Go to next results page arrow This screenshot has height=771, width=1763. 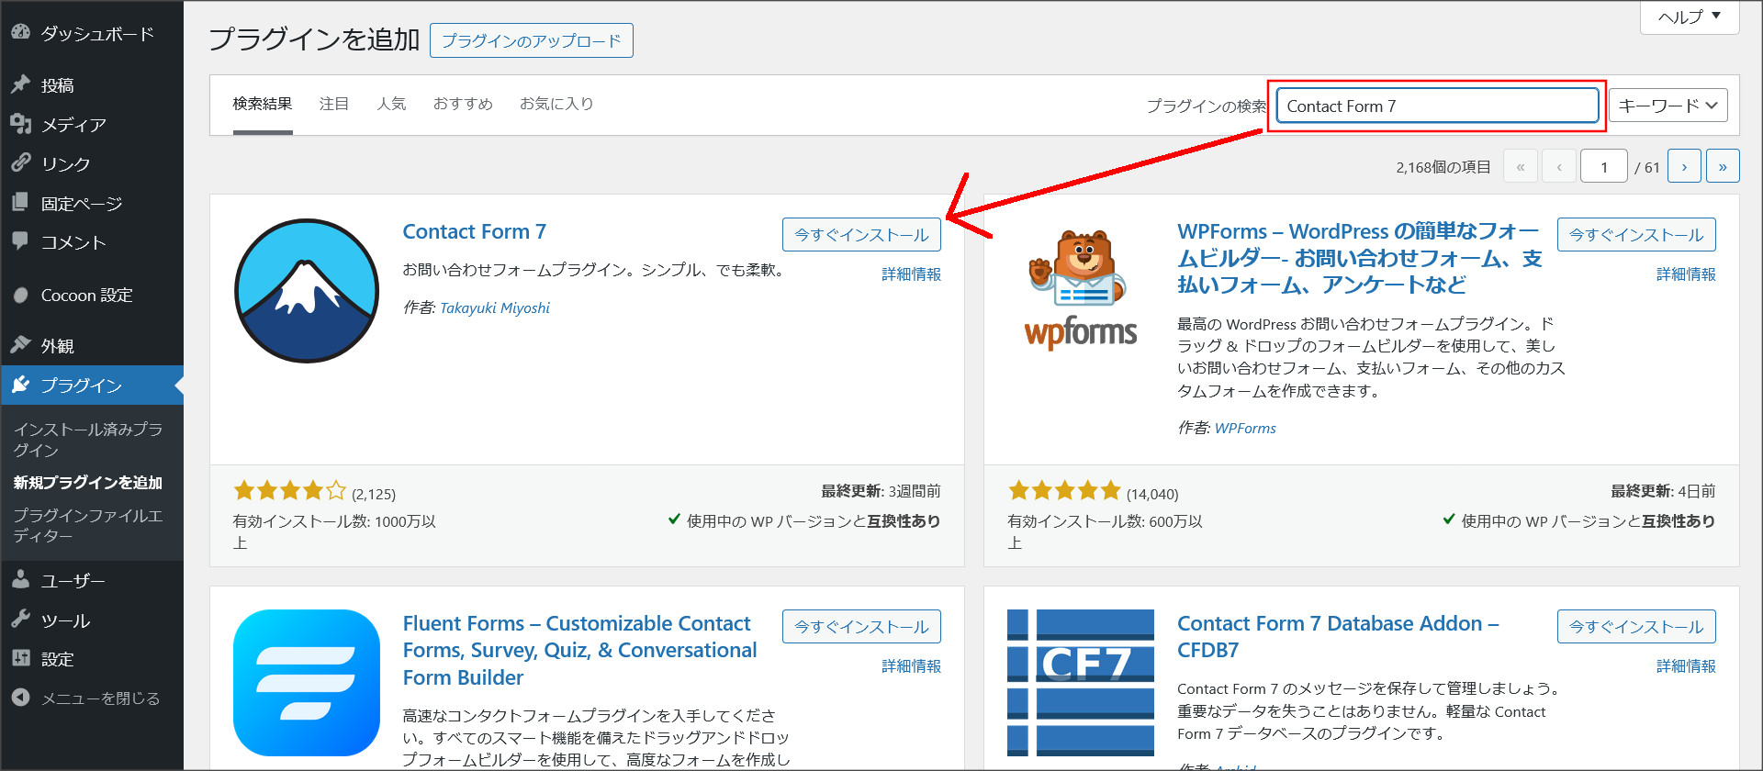pyautogui.click(x=1684, y=166)
